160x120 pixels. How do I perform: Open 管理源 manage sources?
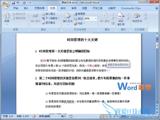79,14
